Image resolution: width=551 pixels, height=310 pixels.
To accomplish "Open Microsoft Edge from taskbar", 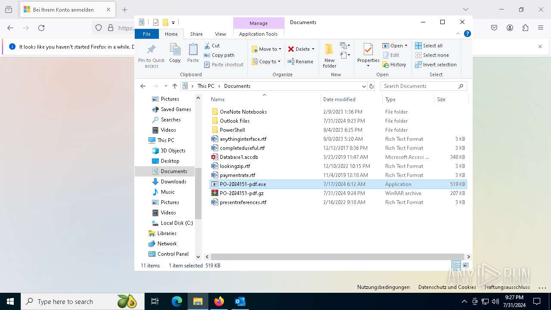I will (x=177, y=301).
